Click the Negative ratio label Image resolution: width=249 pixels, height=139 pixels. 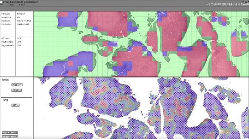8,45
